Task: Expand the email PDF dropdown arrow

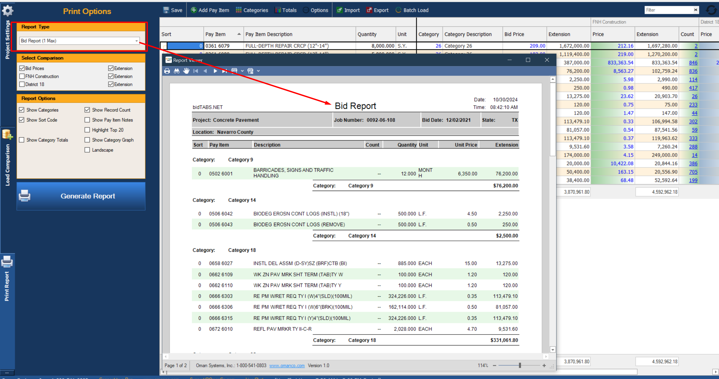Action: point(258,71)
